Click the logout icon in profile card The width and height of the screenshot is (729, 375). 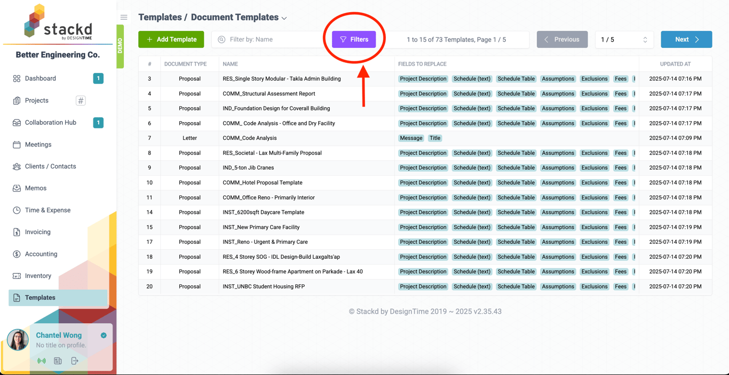(75, 361)
